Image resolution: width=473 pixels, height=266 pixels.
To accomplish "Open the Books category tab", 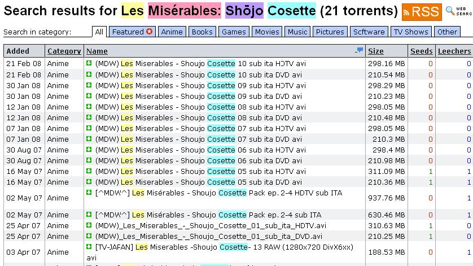I will 202,32.
